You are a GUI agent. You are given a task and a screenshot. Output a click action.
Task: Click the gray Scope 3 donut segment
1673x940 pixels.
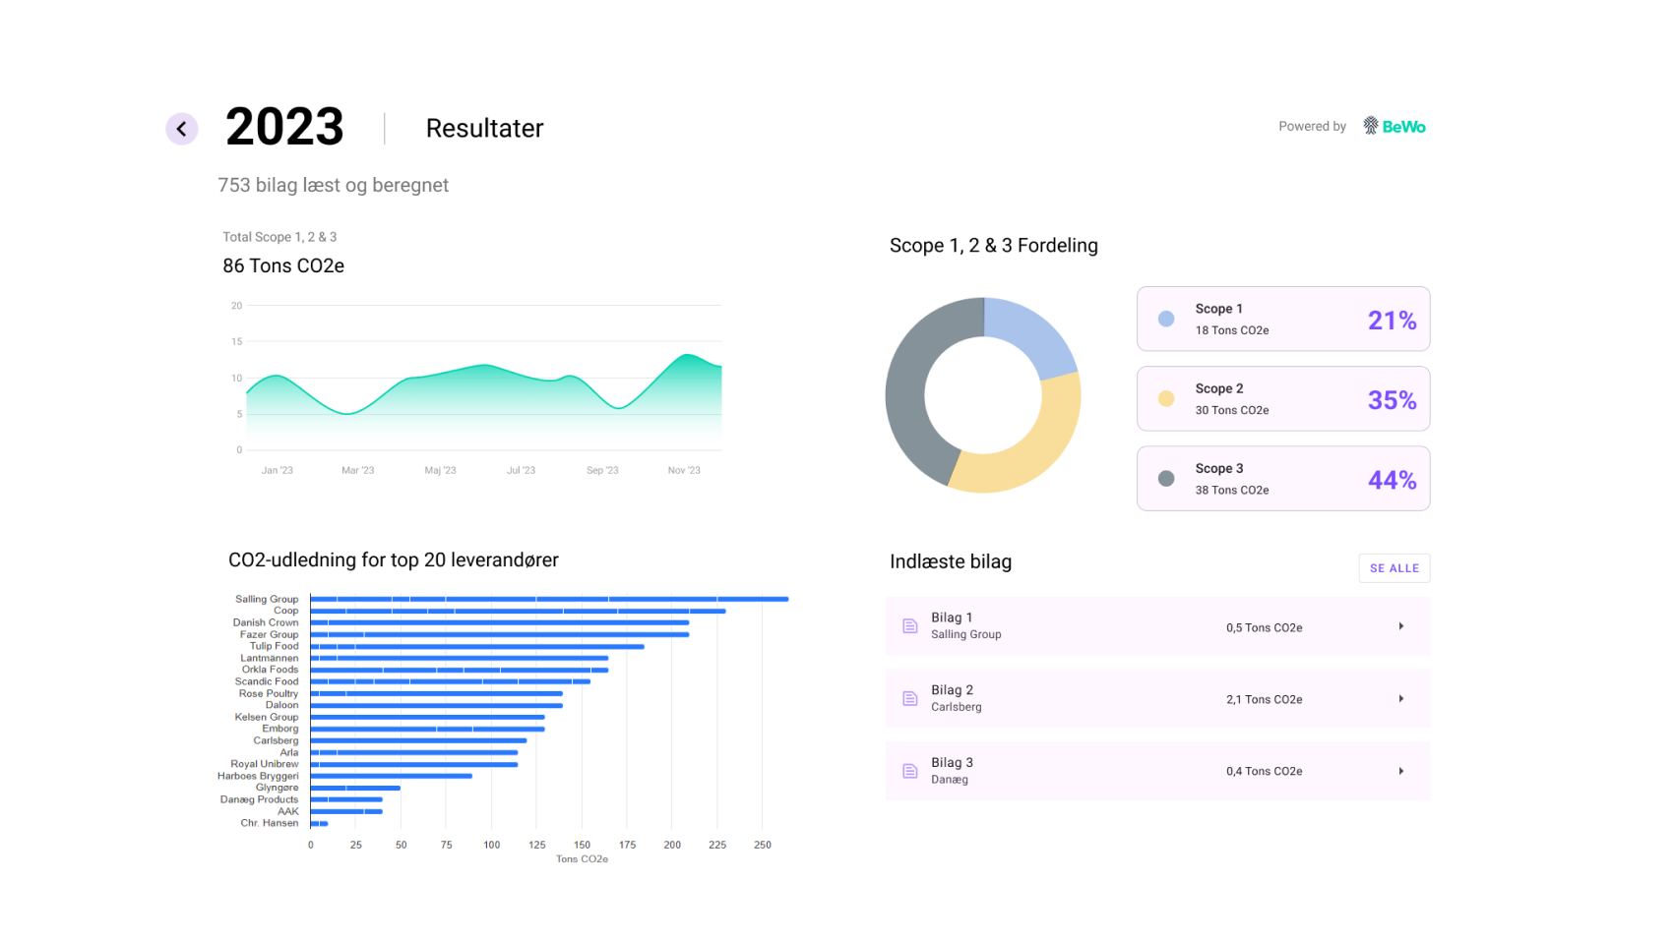tap(910, 393)
